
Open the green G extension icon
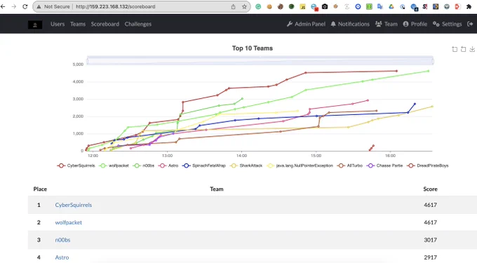tap(258, 7)
